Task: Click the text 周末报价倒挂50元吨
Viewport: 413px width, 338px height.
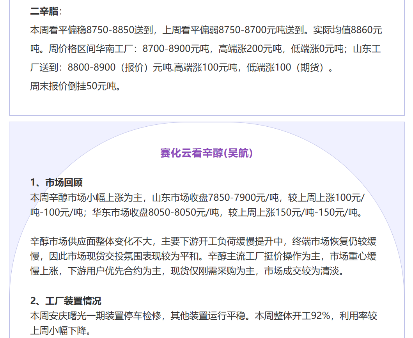Action: coord(75,86)
